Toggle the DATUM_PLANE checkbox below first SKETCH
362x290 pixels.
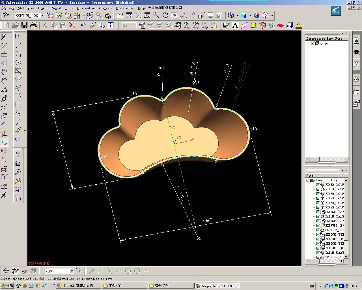click(318, 216)
